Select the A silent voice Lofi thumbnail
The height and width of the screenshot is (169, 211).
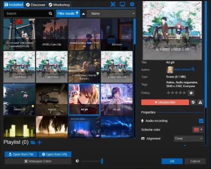[117, 67]
